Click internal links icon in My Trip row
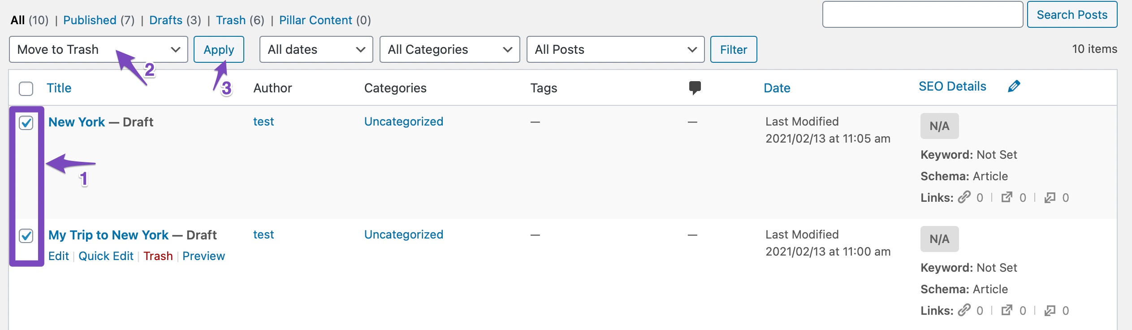 click(x=964, y=310)
